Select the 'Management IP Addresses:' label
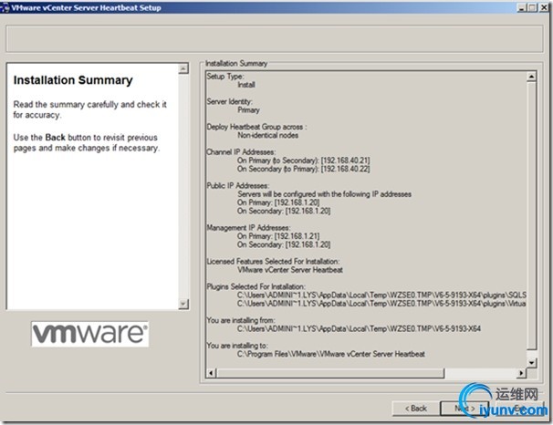Screen dimensions: 553x425 [248, 228]
